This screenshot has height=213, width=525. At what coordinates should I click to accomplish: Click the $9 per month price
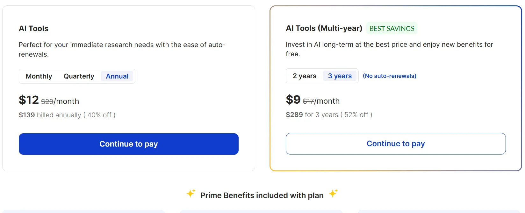(x=293, y=100)
